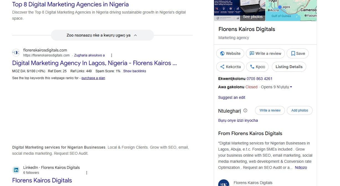
Task: Open the 'purchase a plan' link
Action: click(x=93, y=78)
